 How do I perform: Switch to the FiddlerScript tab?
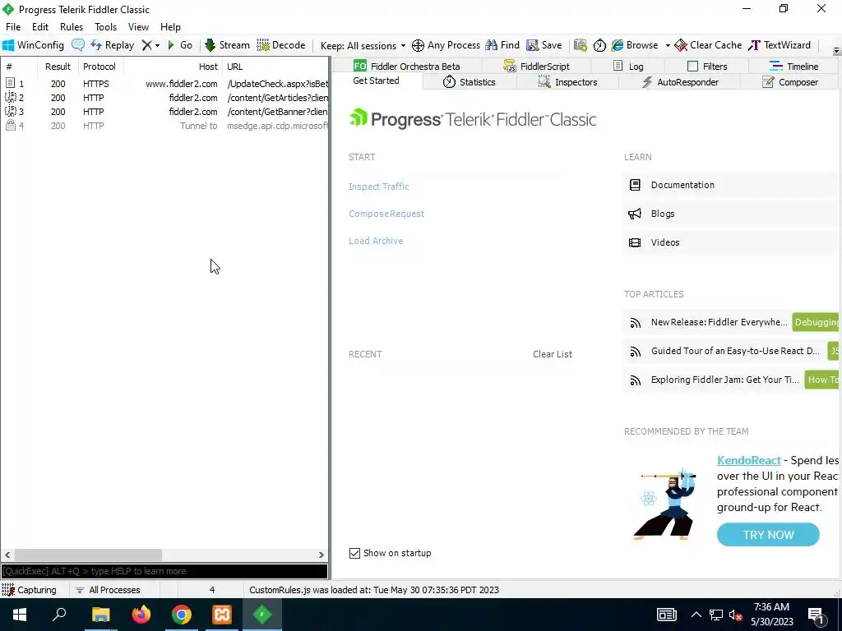536,66
